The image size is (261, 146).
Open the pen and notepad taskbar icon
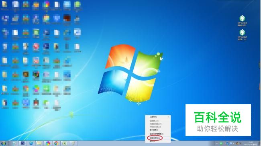73,143
